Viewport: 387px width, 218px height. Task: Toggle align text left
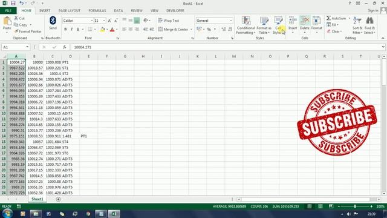[x=124, y=29]
